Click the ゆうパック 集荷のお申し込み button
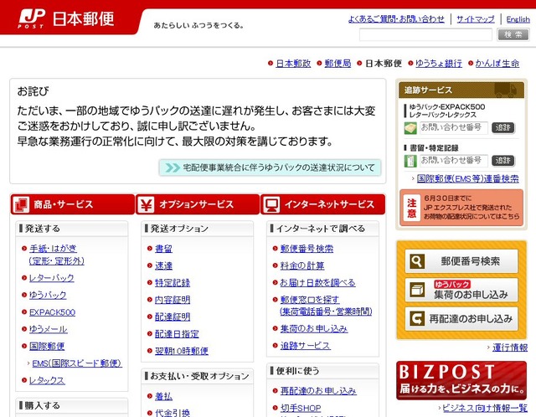Image resolution: width=536 pixels, height=417 pixels. [461, 290]
